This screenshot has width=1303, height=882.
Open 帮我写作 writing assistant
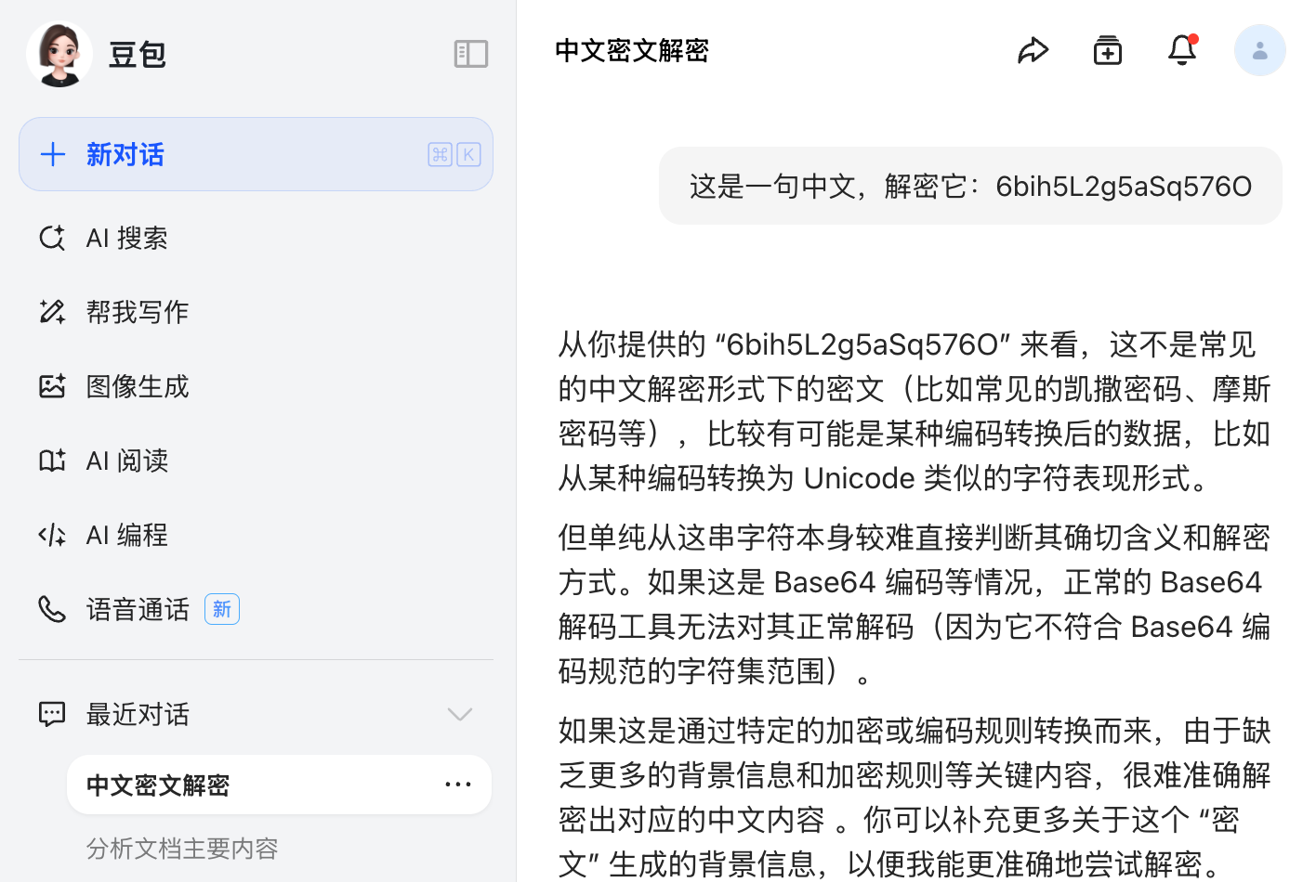138,312
